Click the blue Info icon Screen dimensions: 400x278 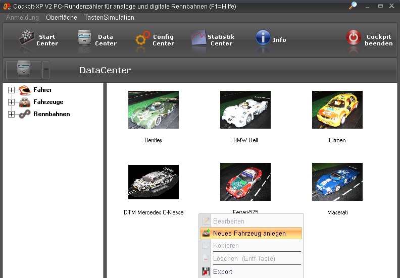(x=263, y=37)
